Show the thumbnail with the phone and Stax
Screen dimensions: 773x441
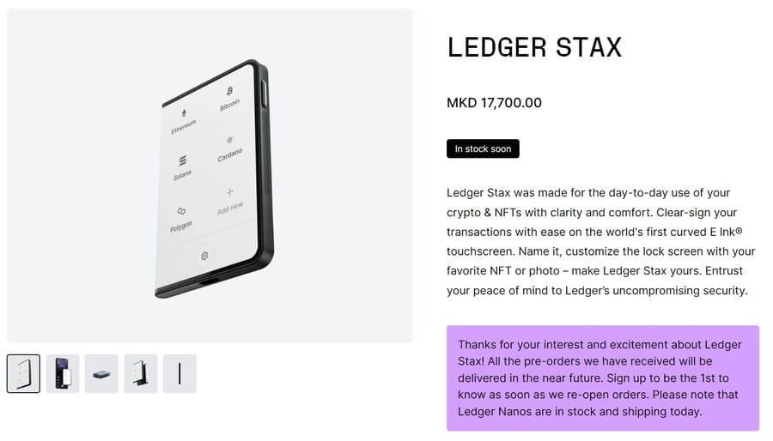click(63, 373)
